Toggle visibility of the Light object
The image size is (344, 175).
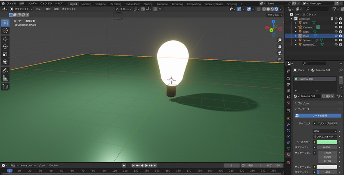coord(336,31)
